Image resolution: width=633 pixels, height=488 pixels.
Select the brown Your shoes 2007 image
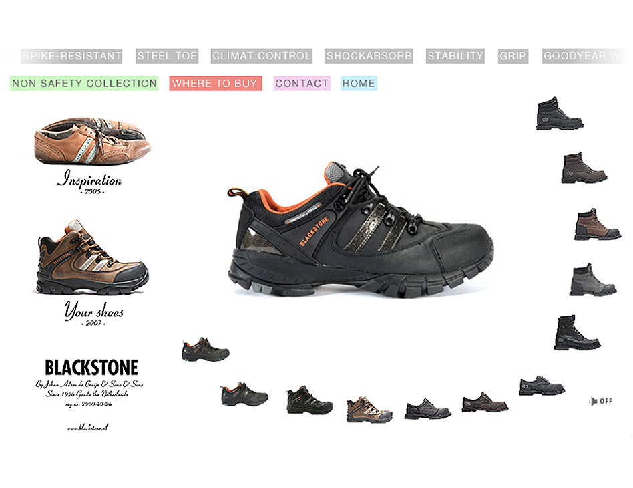pos(92,257)
